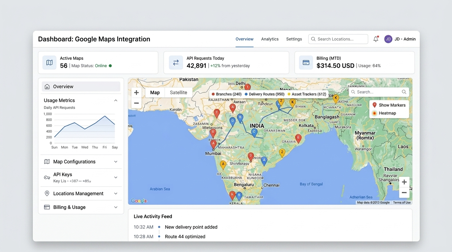Select the red marker 1 near Delhi

pos(248,88)
